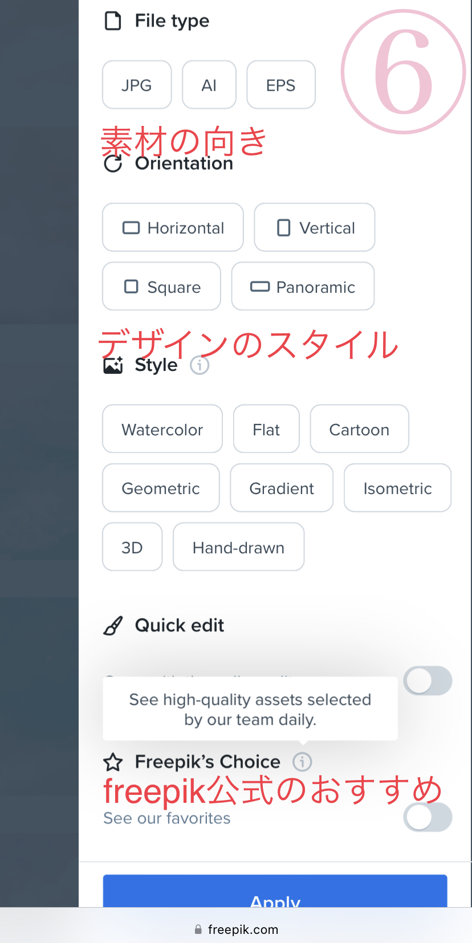472x943 pixels.
Task: Click the lock icon beside freepik.com
Action: coord(198,929)
